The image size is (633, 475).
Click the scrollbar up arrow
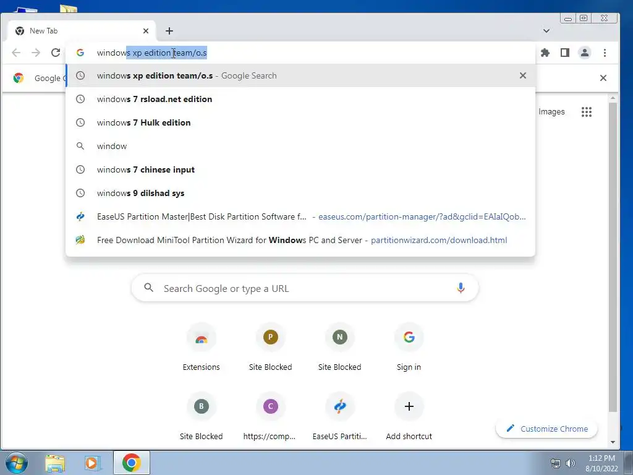point(613,98)
